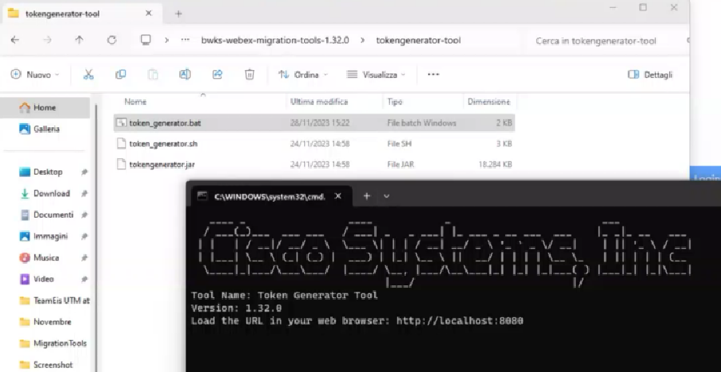Click bwks-webex-migration-tools-1.32.0 breadcrumb

point(275,40)
